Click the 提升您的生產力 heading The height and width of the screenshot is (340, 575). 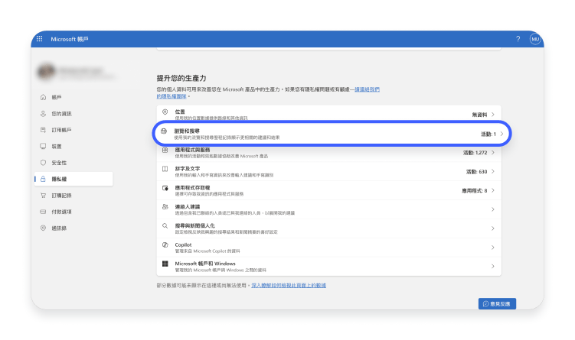(x=181, y=78)
